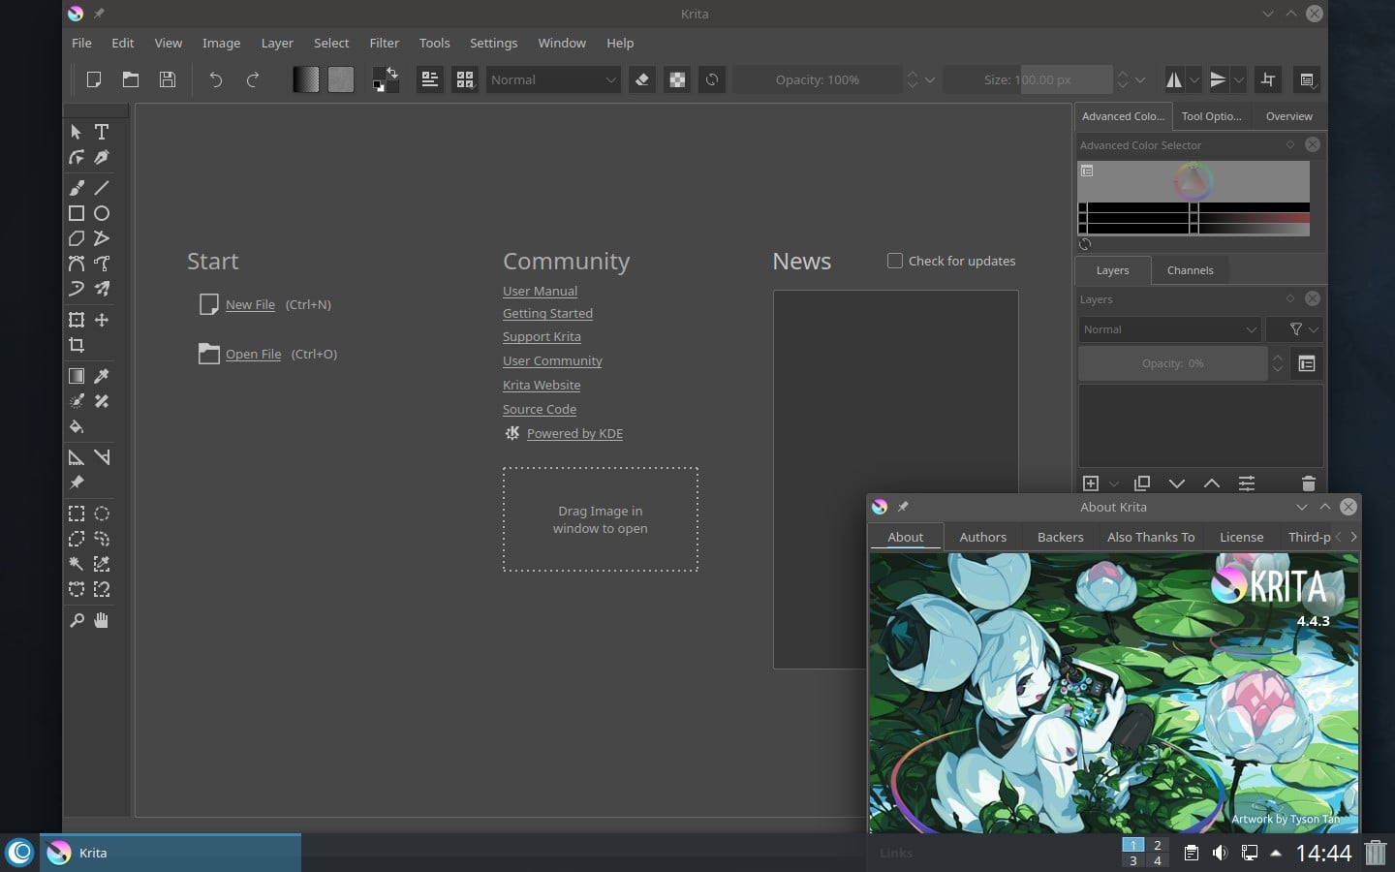Click the Save document toolbar icon

point(168,79)
